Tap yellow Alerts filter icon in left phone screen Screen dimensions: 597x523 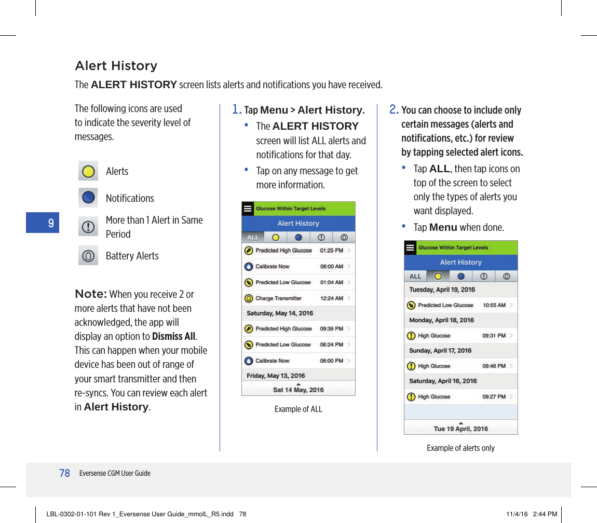[x=276, y=238]
